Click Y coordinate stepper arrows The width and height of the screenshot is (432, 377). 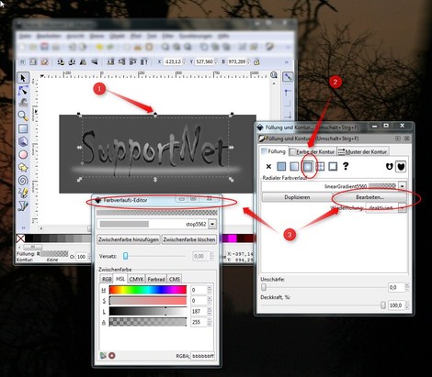pos(216,62)
